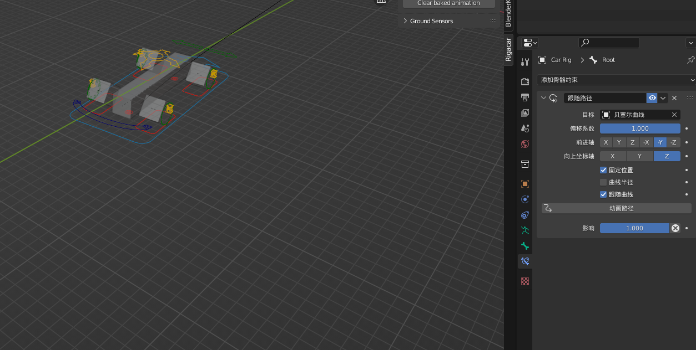Open the Bone Constraints properties icon

(524, 261)
